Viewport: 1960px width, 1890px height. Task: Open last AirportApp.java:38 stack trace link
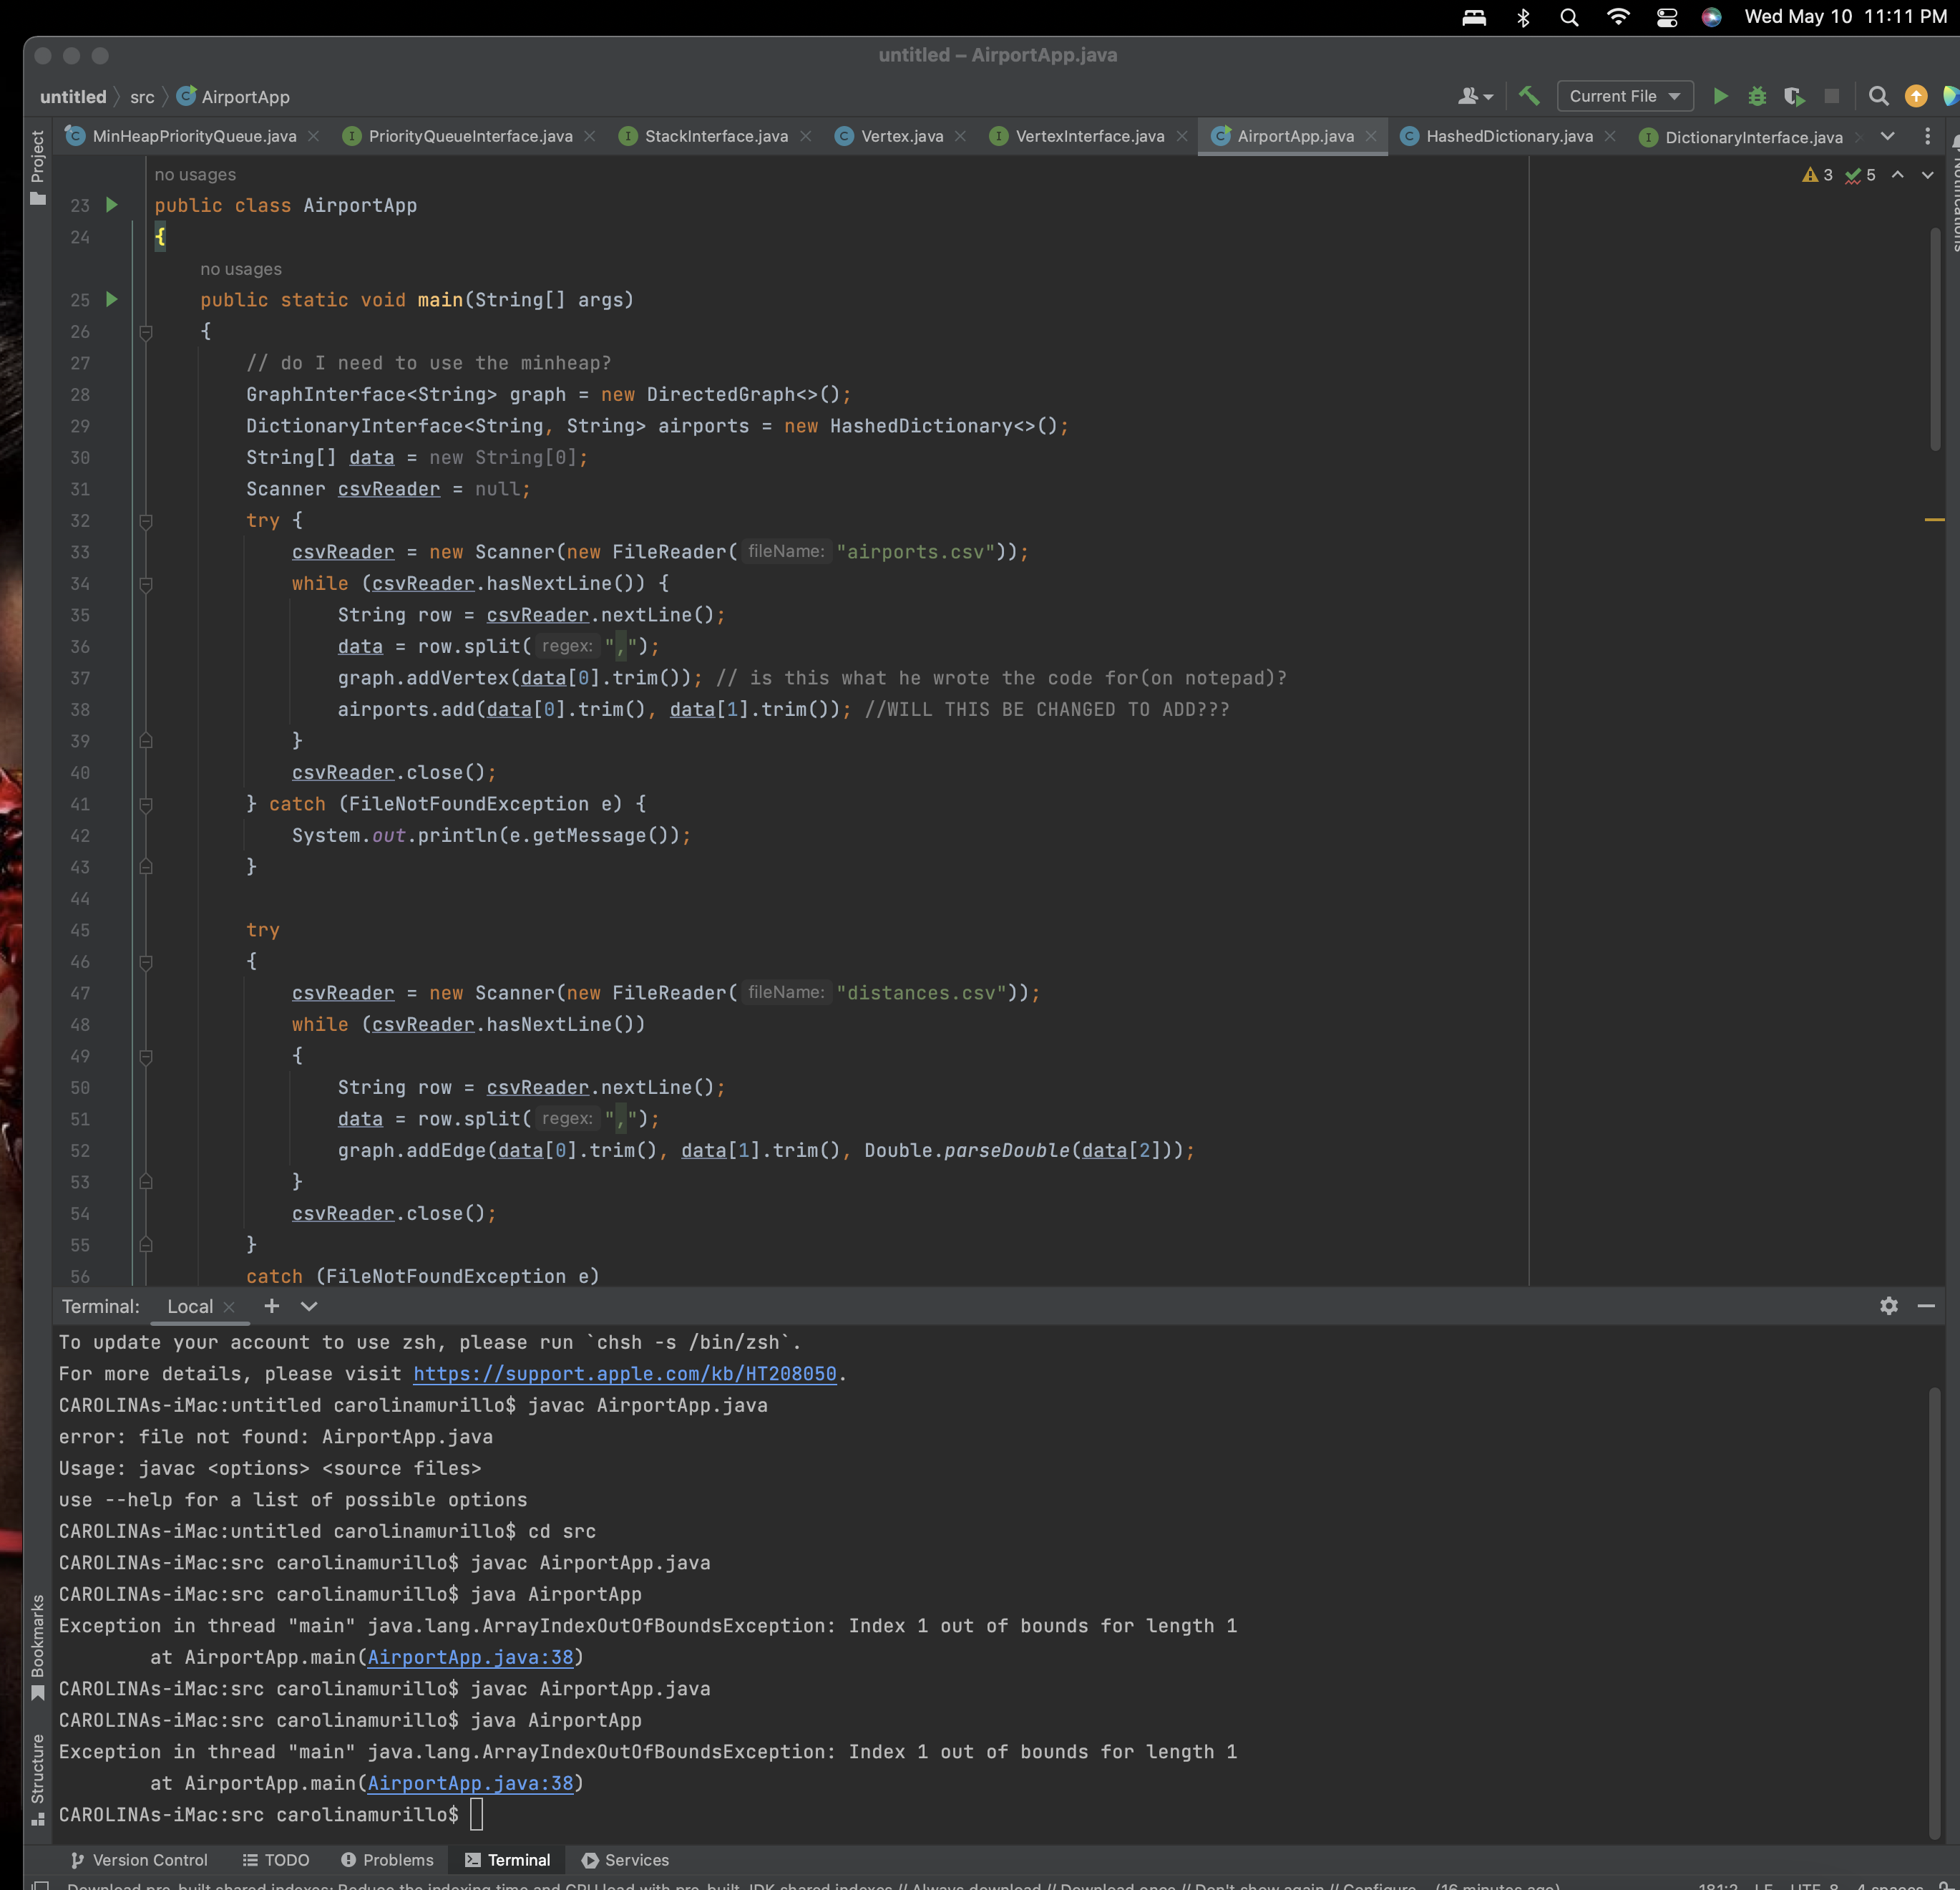(470, 1783)
